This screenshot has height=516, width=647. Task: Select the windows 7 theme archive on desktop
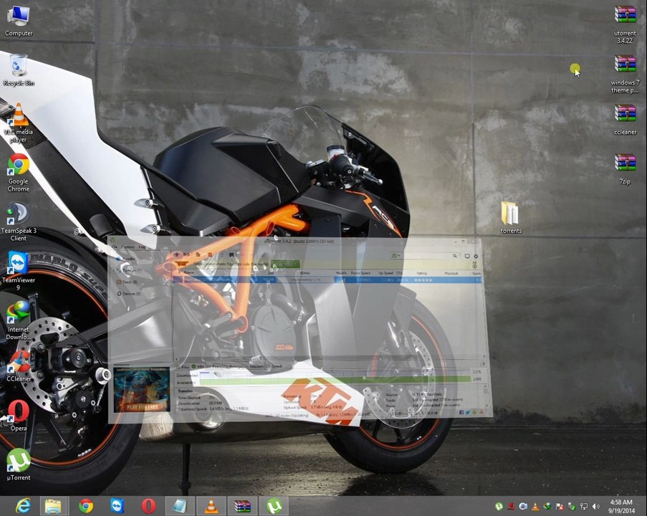625,75
